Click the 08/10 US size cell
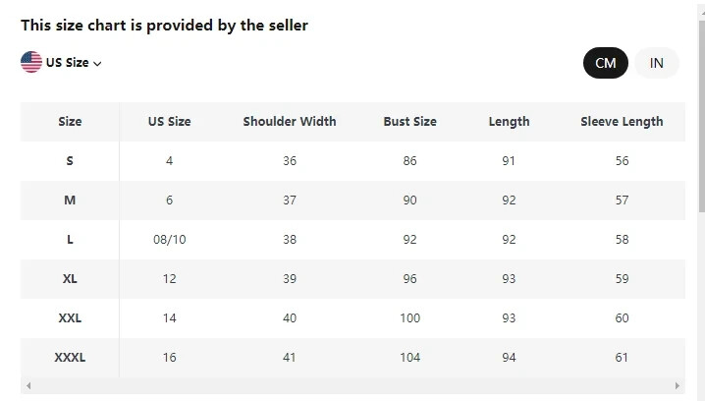Screen dimensions: 705x401 point(170,240)
